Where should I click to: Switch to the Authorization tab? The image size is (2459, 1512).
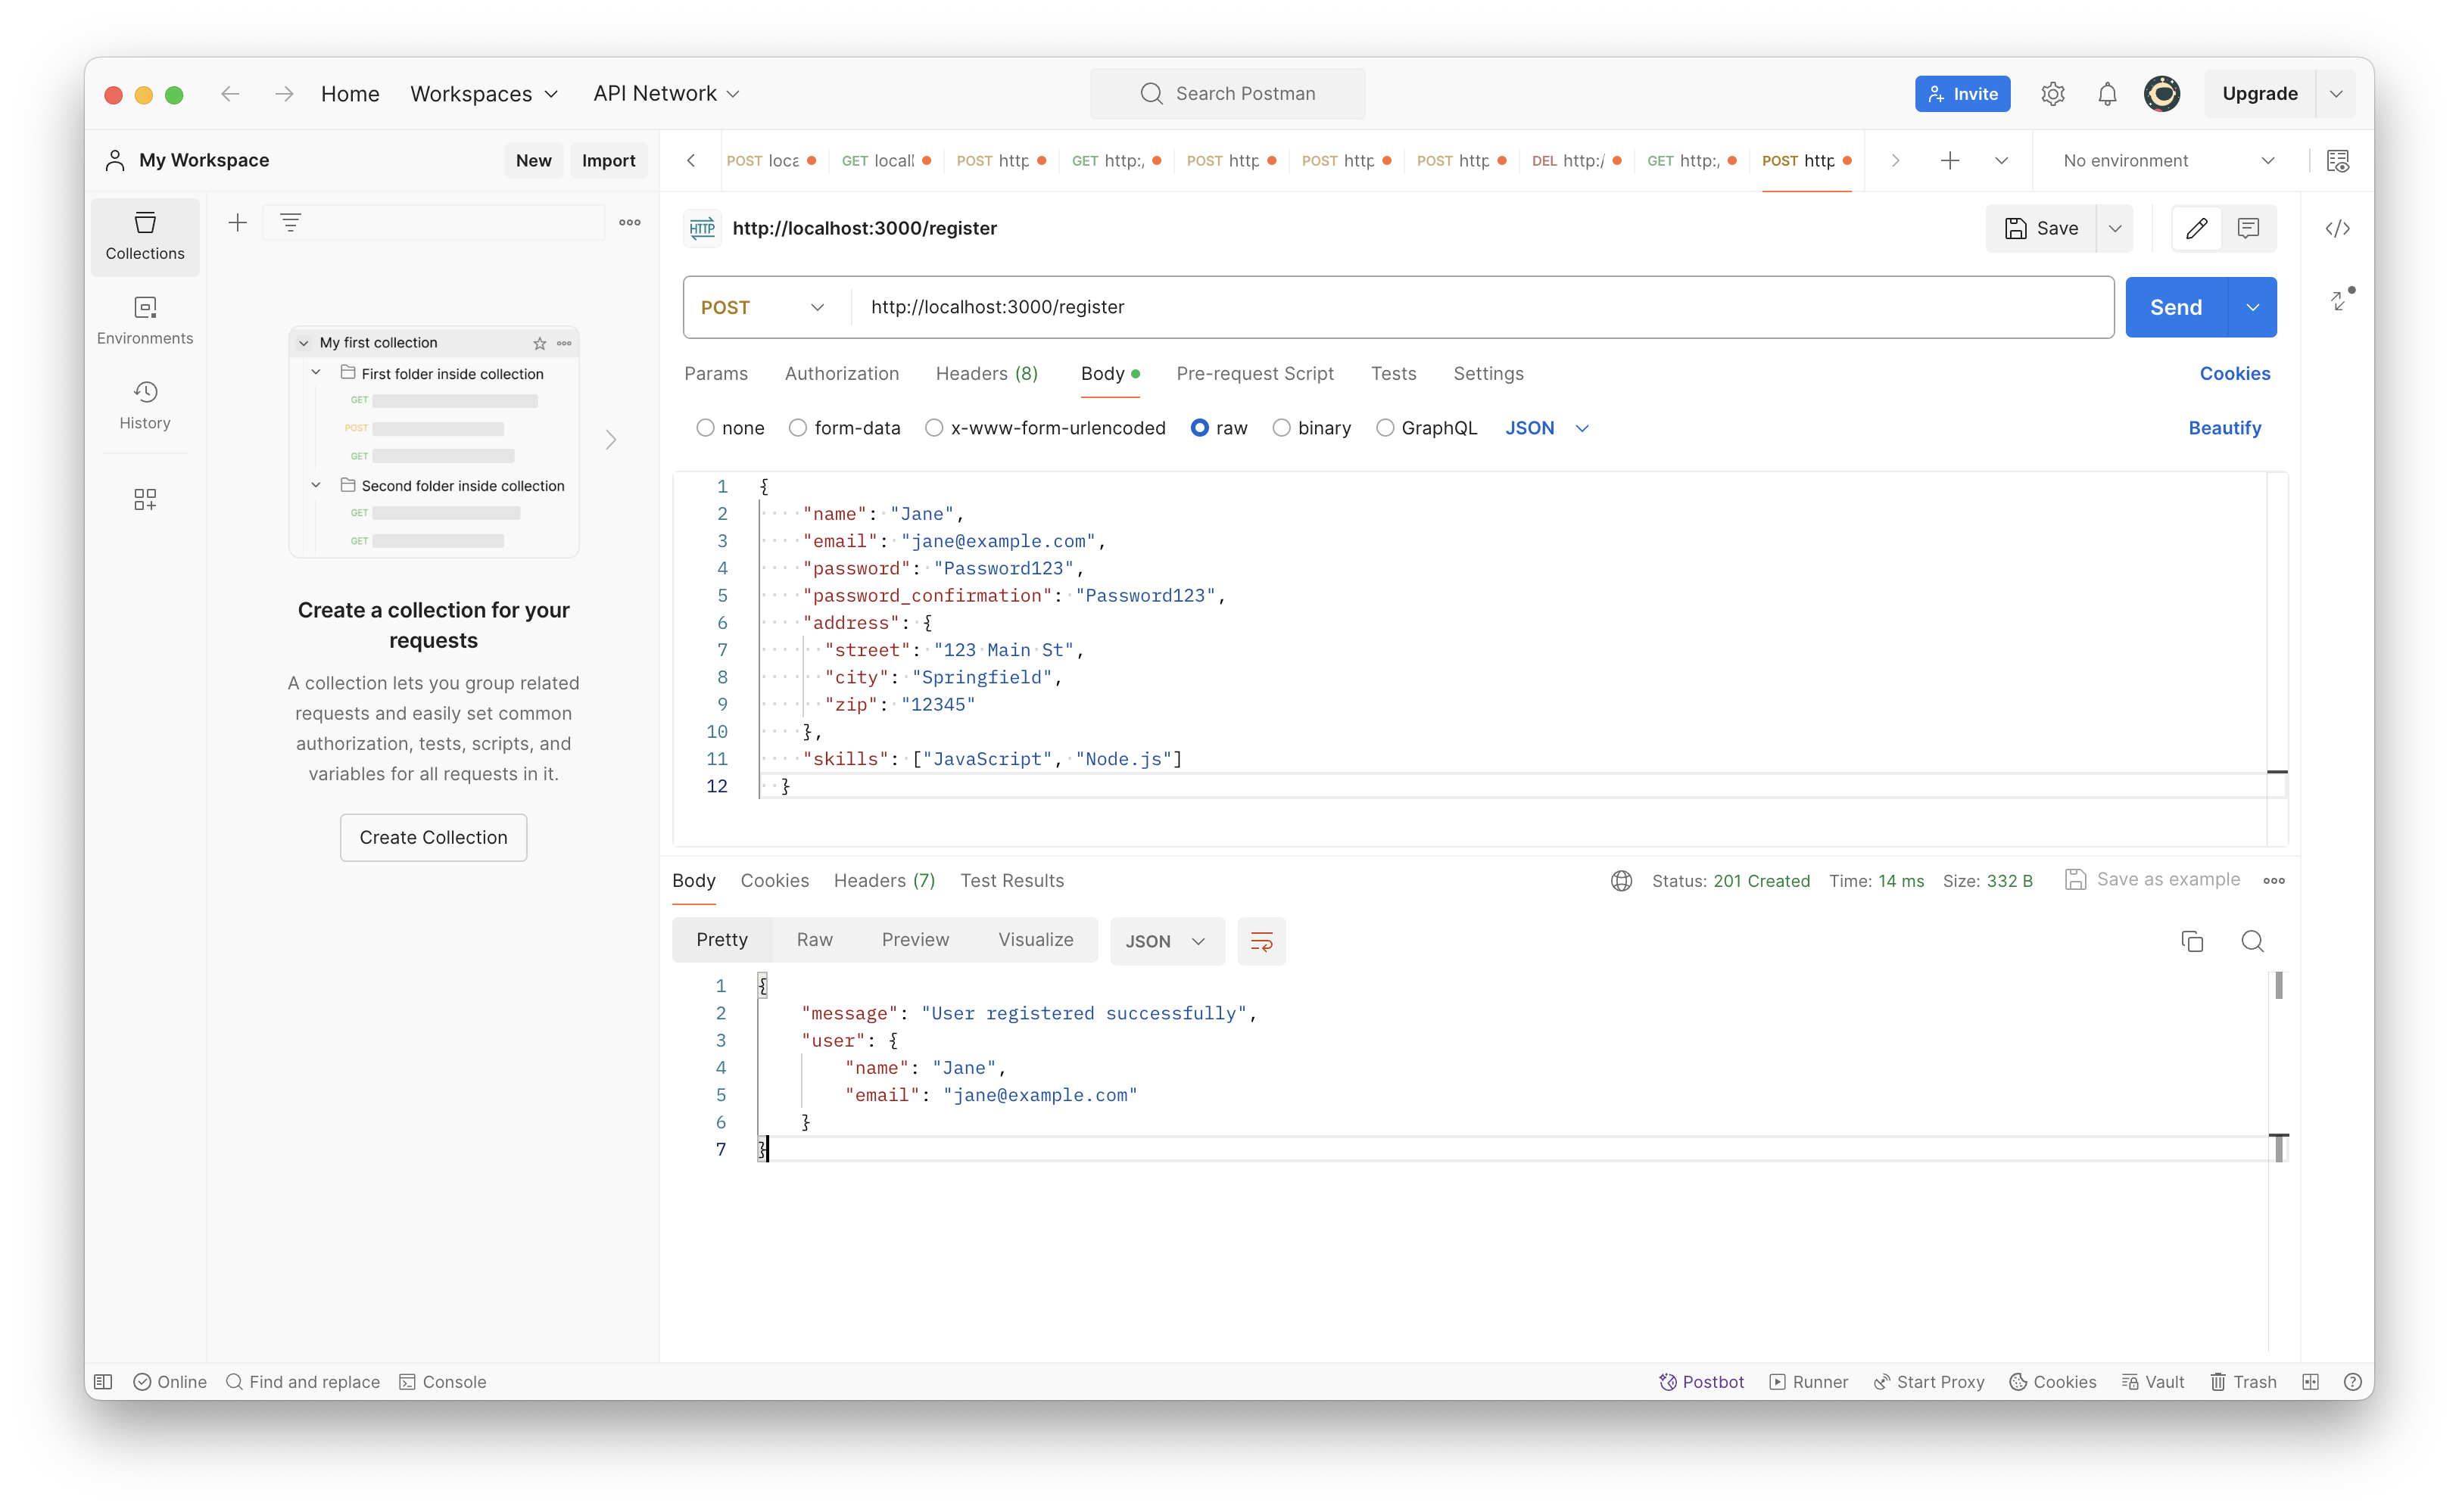(841, 373)
